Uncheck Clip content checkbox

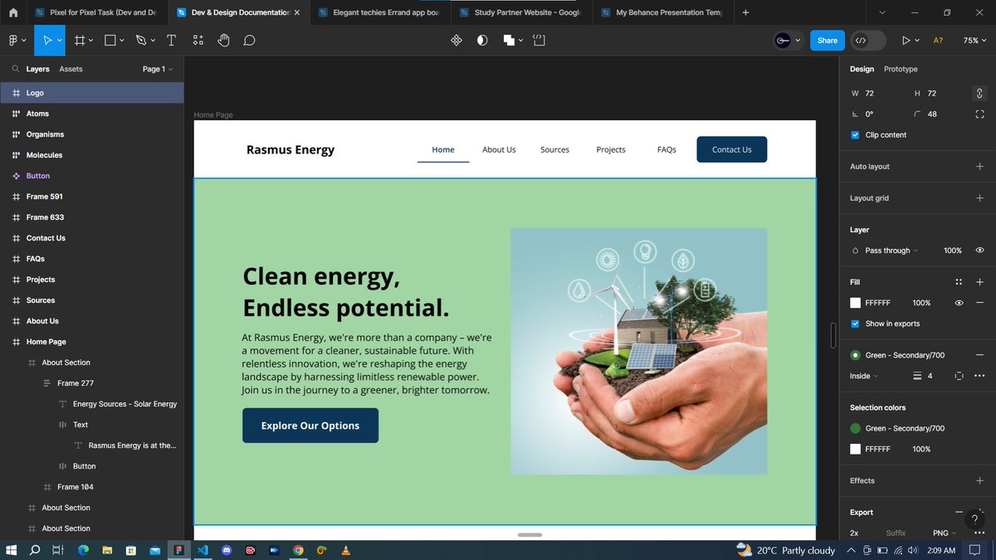[856, 134]
